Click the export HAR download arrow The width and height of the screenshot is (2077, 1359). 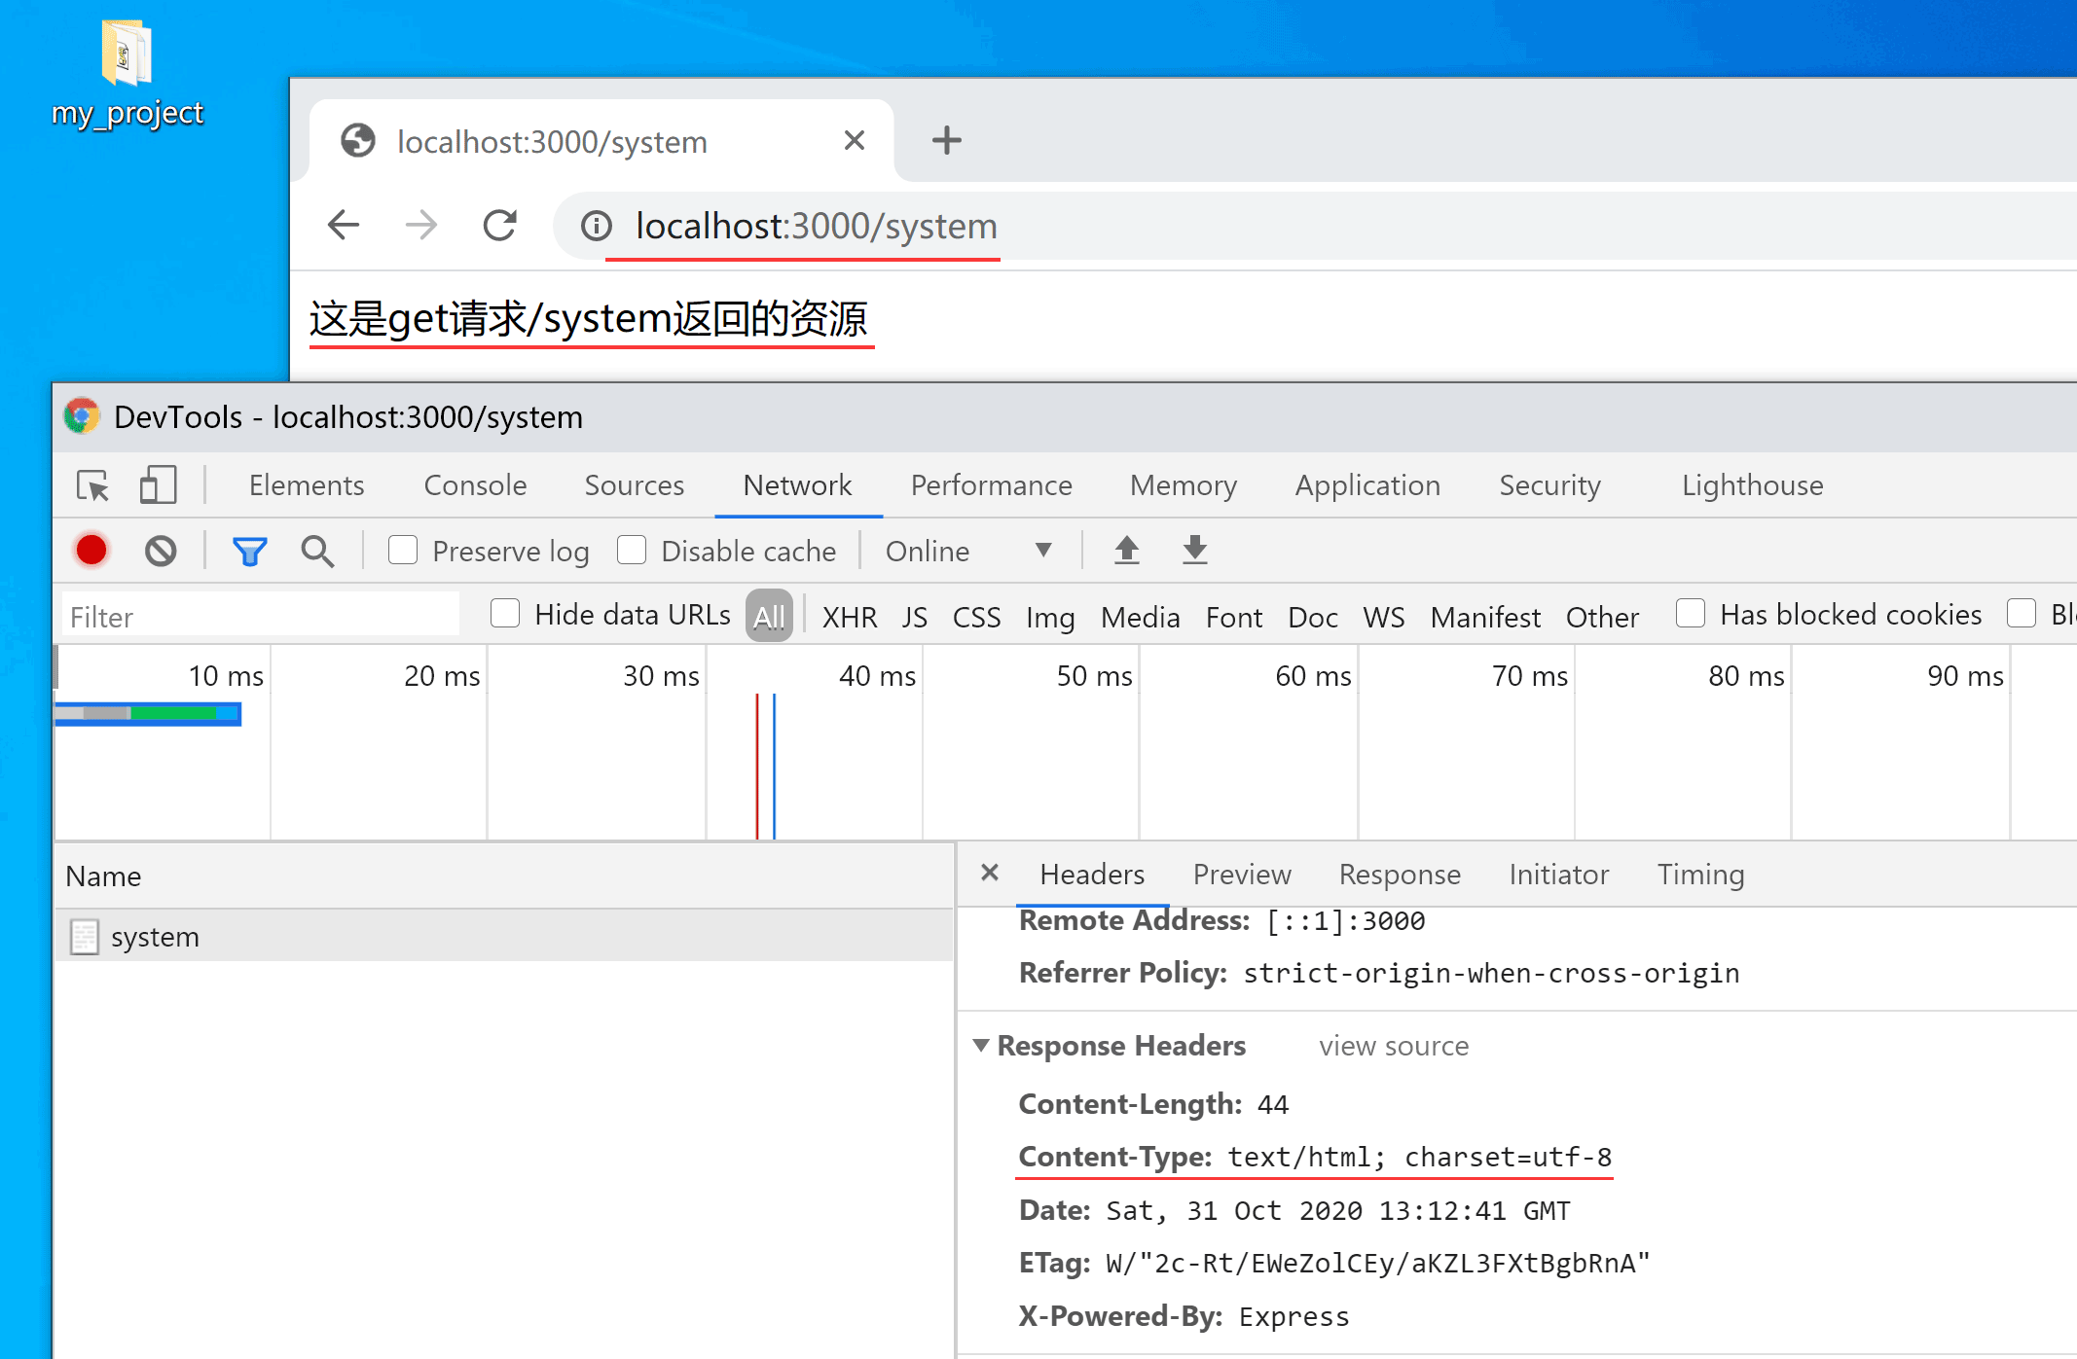click(x=1194, y=551)
